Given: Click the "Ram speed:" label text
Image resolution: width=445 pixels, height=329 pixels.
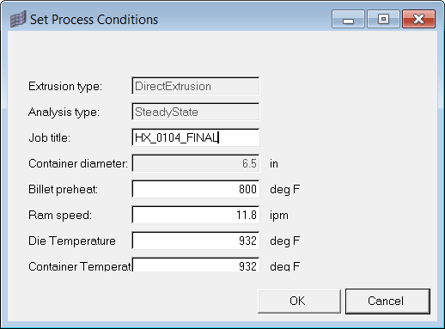Looking at the screenshot, I should [60, 215].
